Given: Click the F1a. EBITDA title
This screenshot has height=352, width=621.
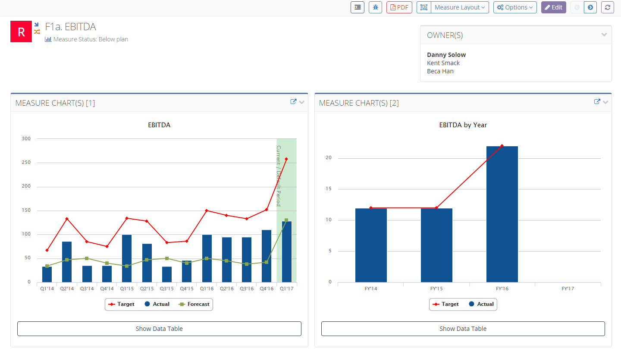Looking at the screenshot, I should [x=70, y=26].
